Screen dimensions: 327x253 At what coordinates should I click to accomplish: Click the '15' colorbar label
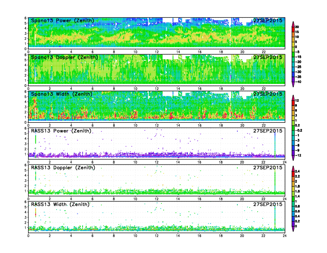pyautogui.click(x=297, y=32)
